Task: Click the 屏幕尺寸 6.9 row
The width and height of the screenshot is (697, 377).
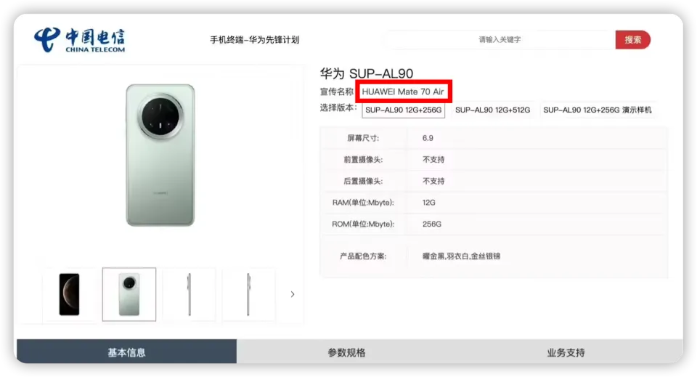Action: click(494, 138)
